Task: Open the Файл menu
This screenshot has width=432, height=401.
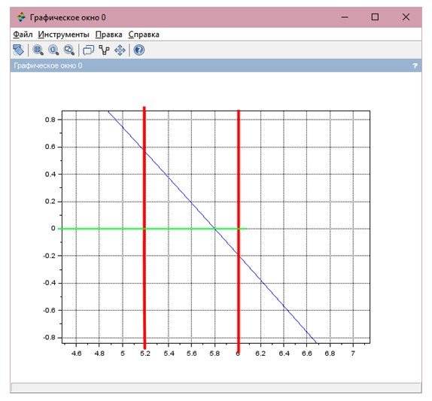Action: pyautogui.click(x=23, y=35)
